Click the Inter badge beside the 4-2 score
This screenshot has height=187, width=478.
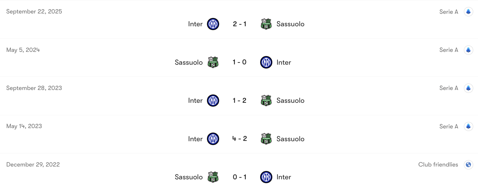pyautogui.click(x=213, y=139)
